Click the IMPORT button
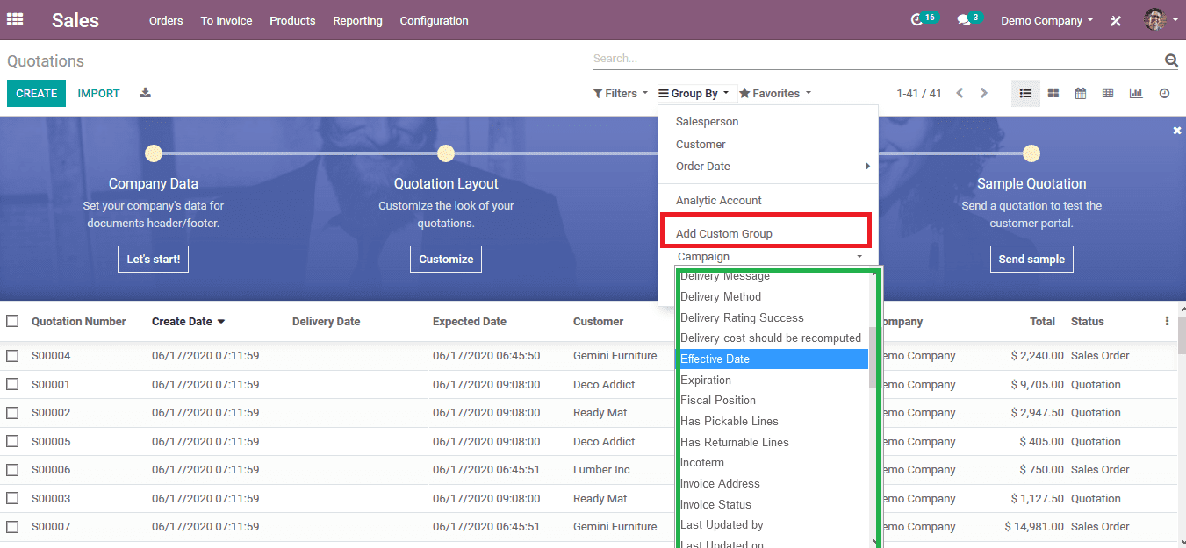 [x=98, y=93]
